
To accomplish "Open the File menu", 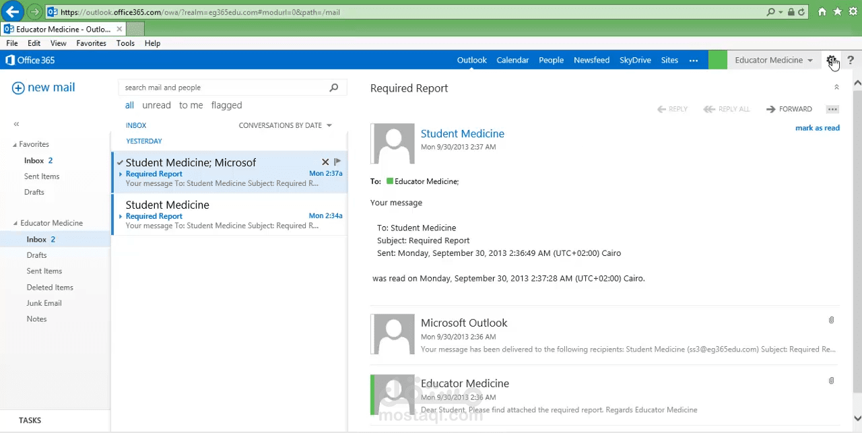I will (x=12, y=43).
